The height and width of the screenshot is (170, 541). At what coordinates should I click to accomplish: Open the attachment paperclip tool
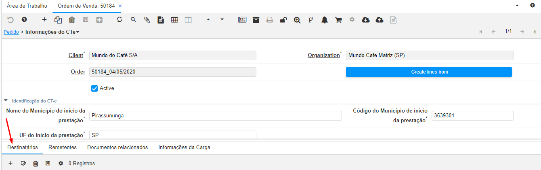pos(147,19)
